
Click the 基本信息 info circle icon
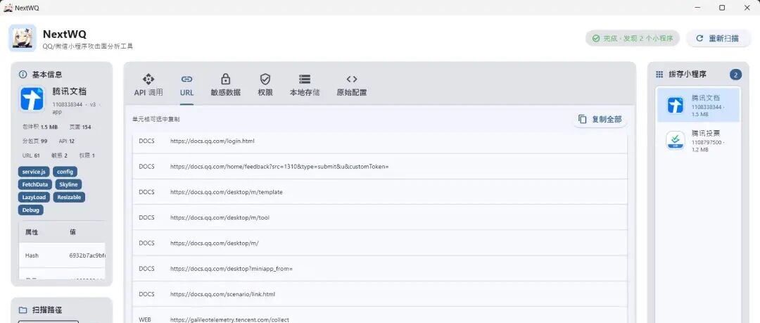tap(23, 75)
